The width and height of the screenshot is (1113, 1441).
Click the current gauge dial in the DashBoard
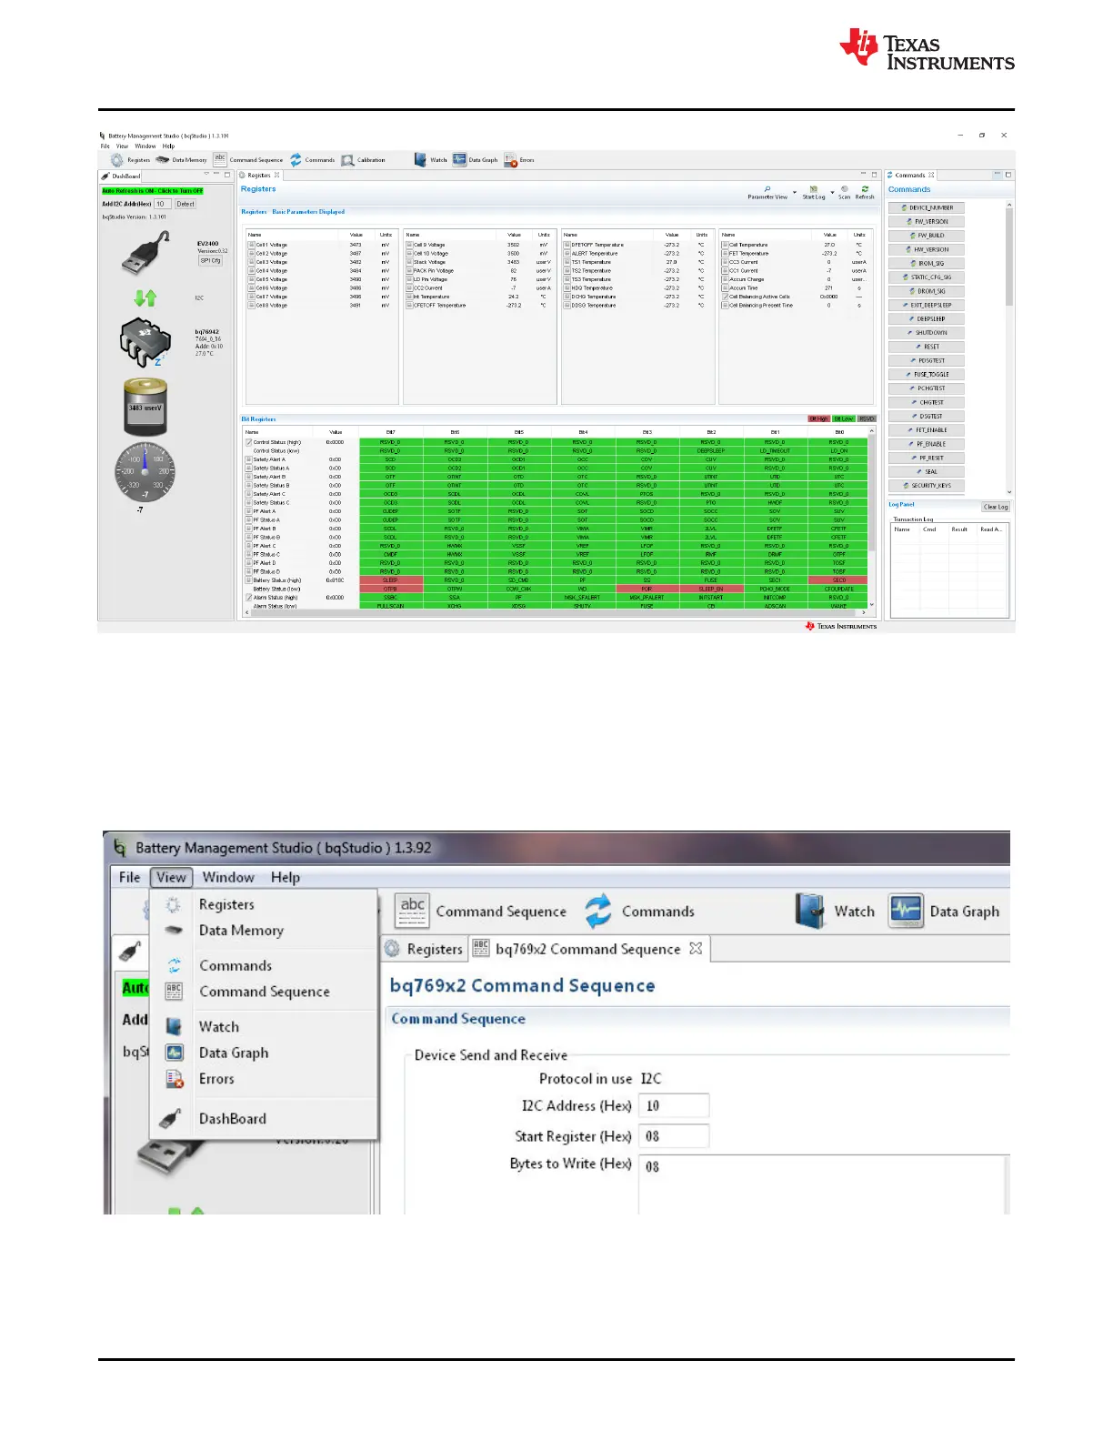coord(145,473)
